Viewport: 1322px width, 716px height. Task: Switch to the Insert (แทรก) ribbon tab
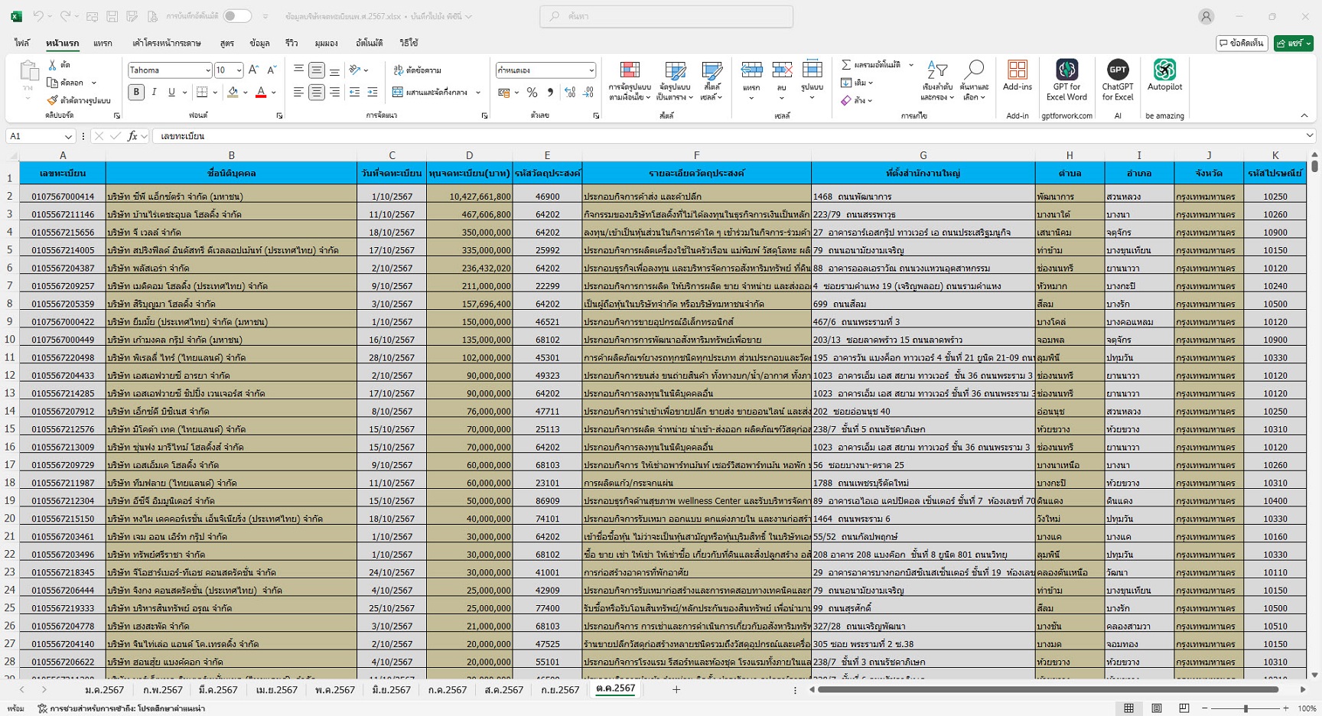[x=103, y=44]
